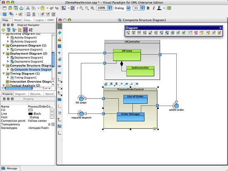Click the ellipsis button for Fill
228x171 pixels.
tap(52, 110)
